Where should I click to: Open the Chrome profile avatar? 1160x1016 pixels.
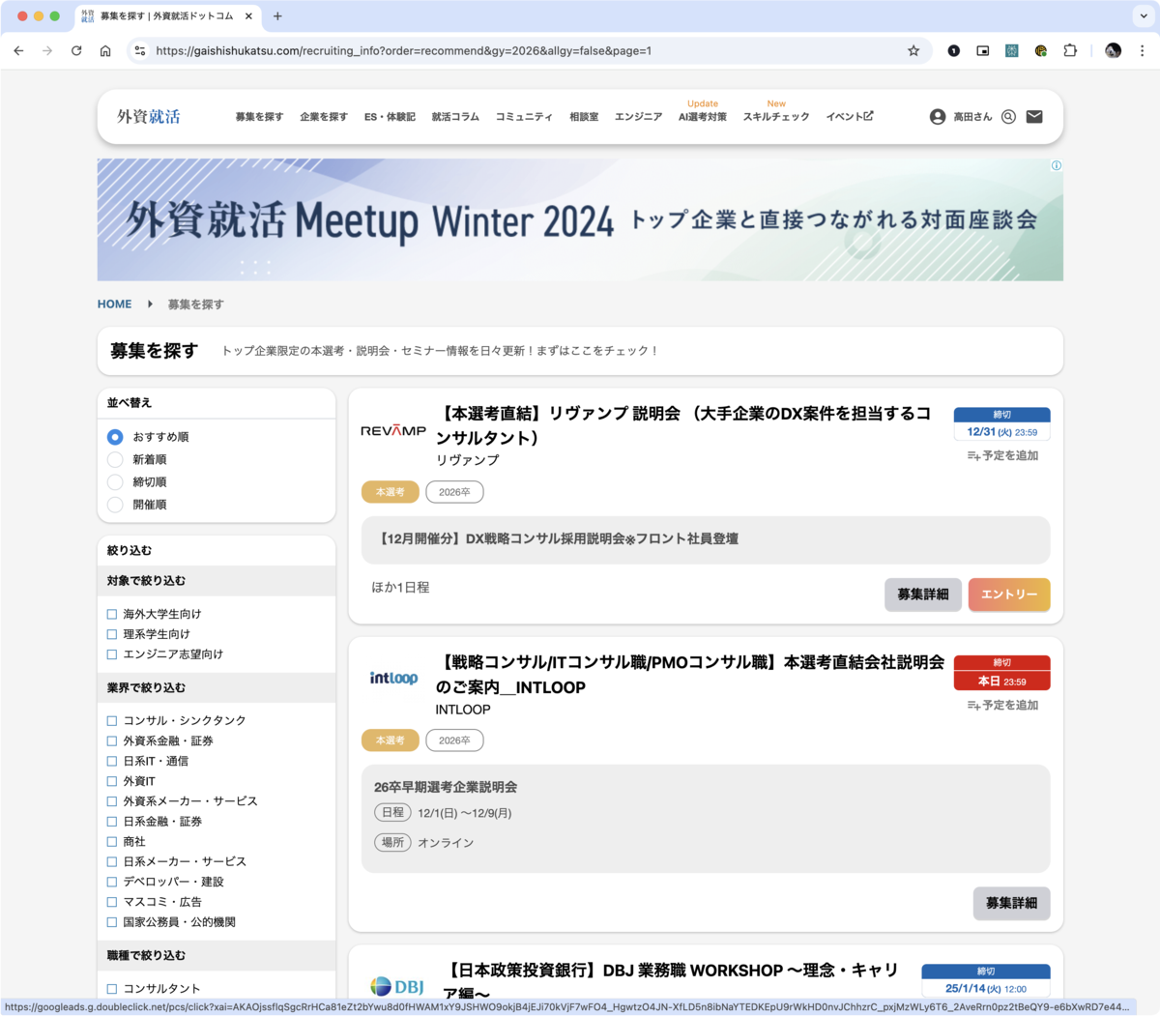click(x=1114, y=50)
